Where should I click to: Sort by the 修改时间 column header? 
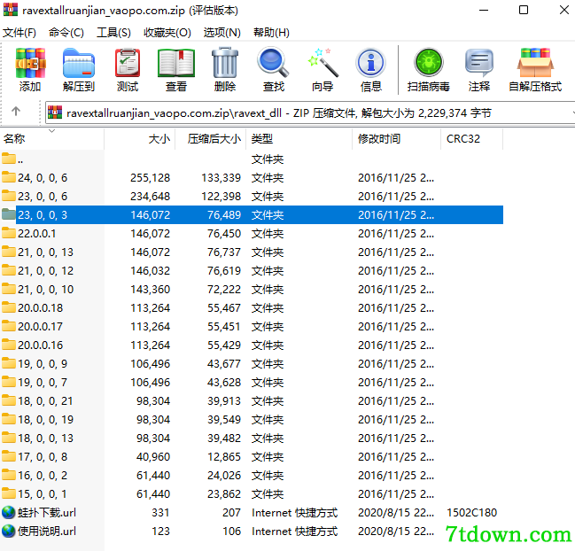coord(396,139)
